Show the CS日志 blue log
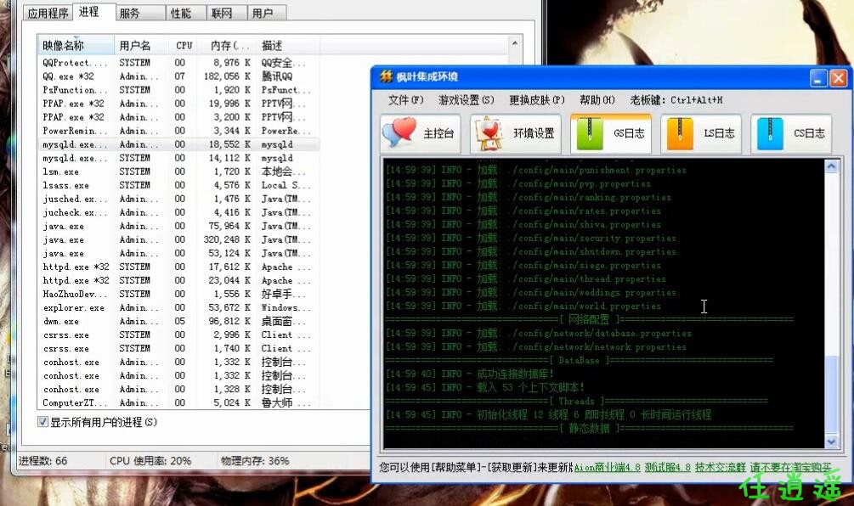The height and width of the screenshot is (506, 854). coord(791,133)
